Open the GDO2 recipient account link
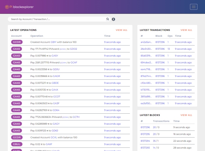 (74, 49)
